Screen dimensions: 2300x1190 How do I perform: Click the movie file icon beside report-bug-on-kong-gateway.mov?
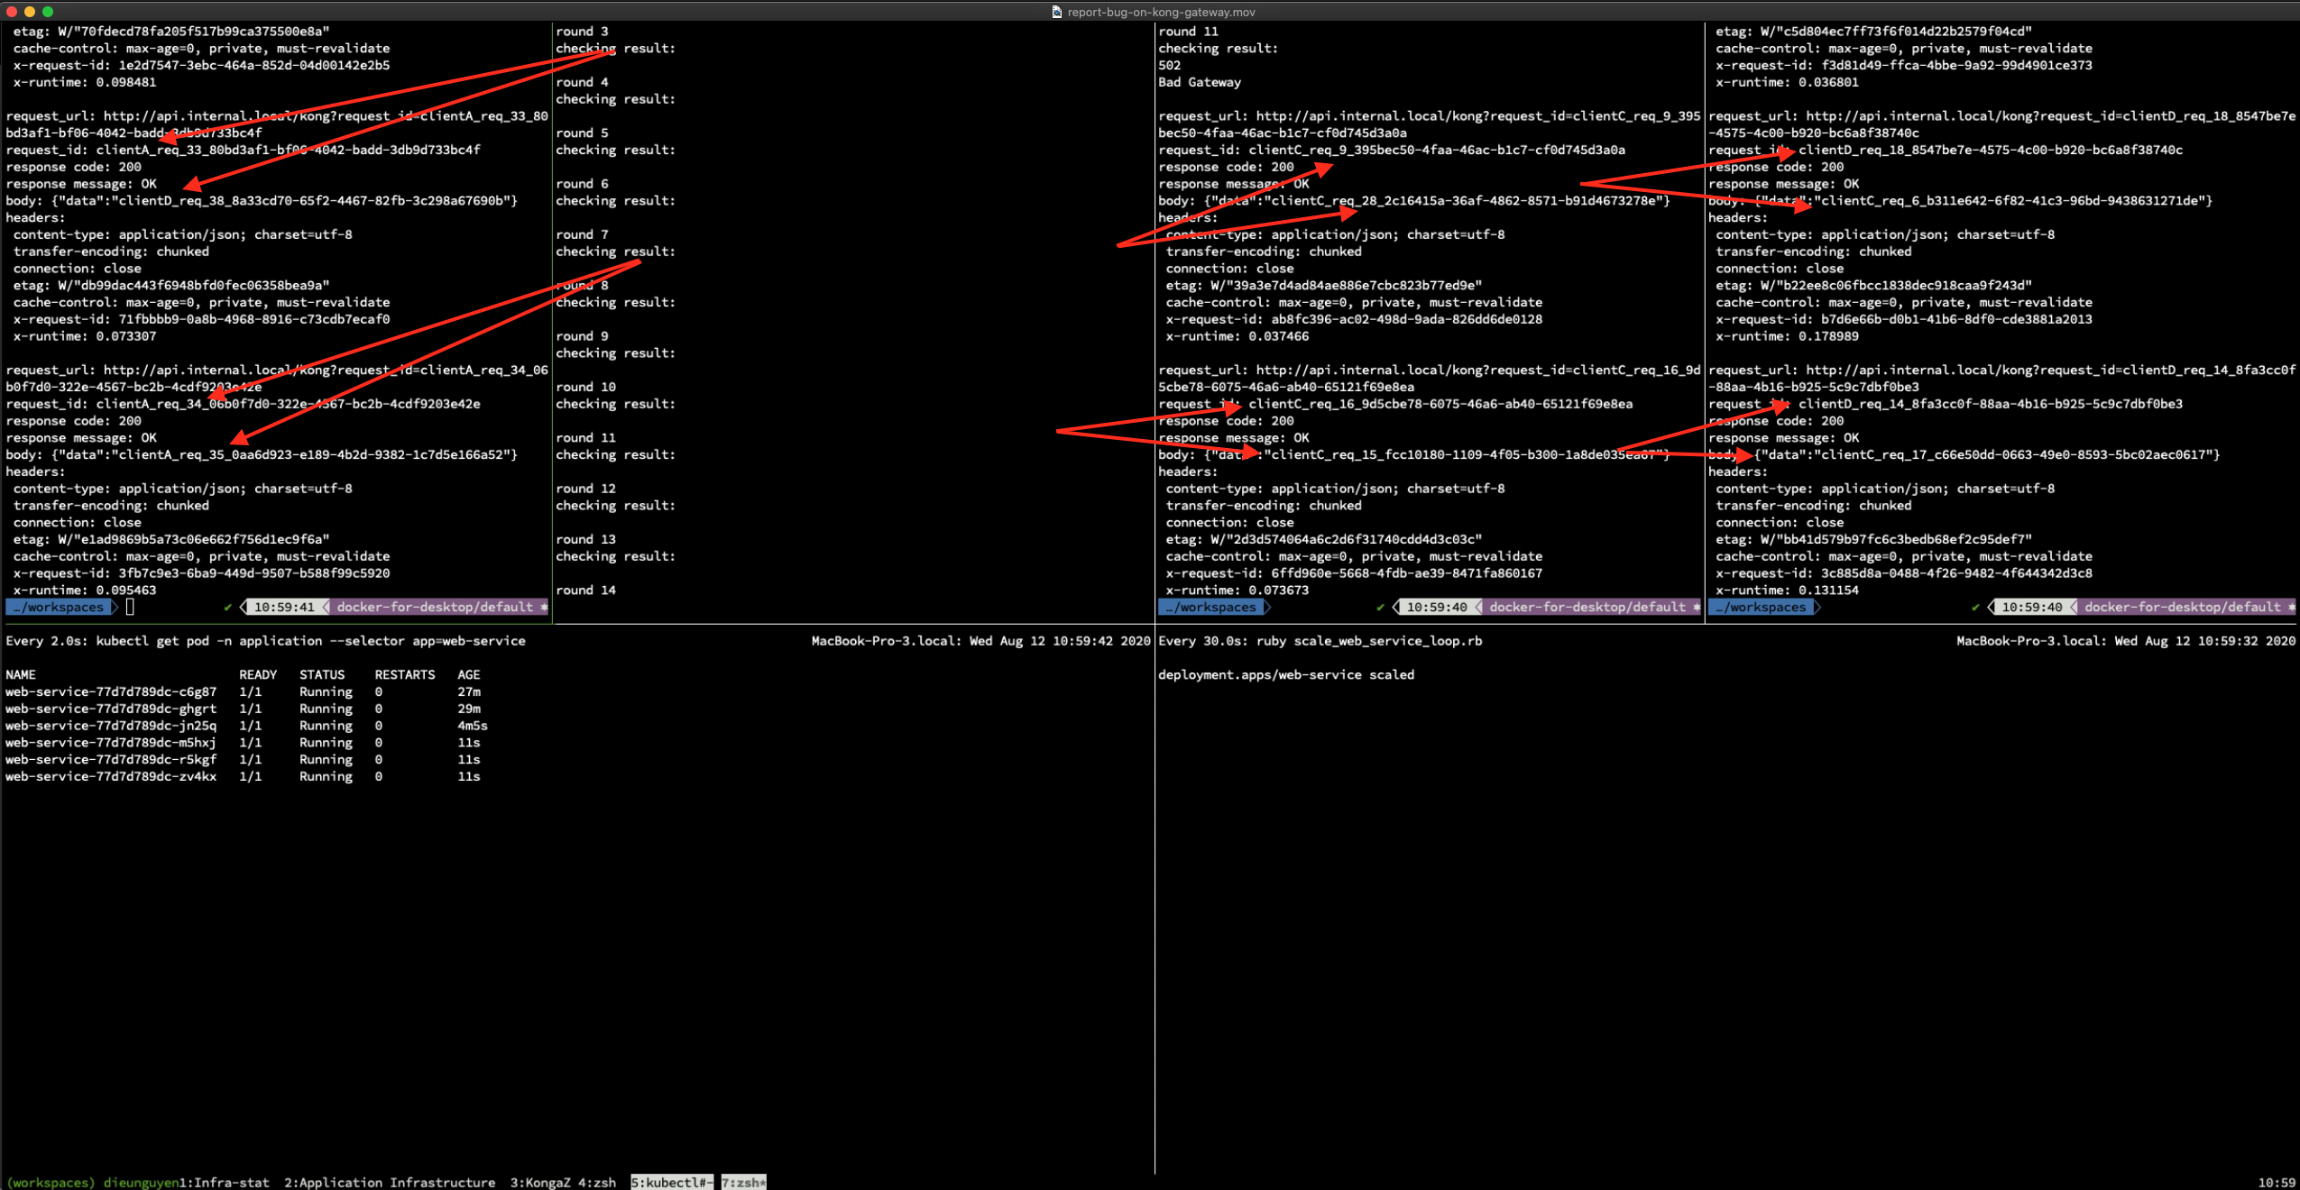[x=1055, y=12]
